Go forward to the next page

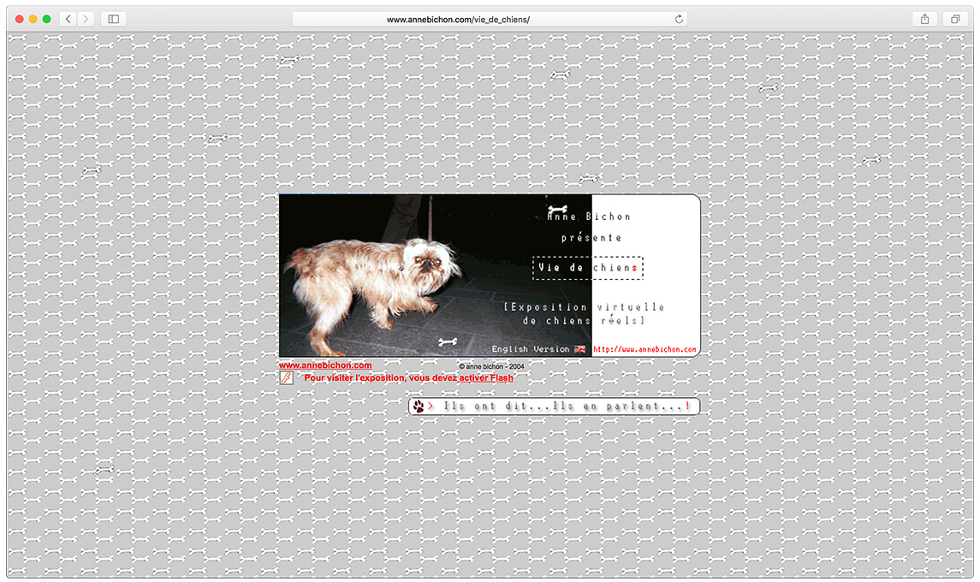[86, 19]
